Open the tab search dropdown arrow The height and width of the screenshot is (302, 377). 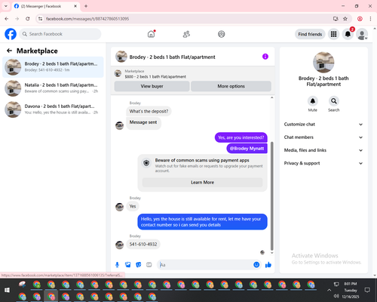pos(6,6)
